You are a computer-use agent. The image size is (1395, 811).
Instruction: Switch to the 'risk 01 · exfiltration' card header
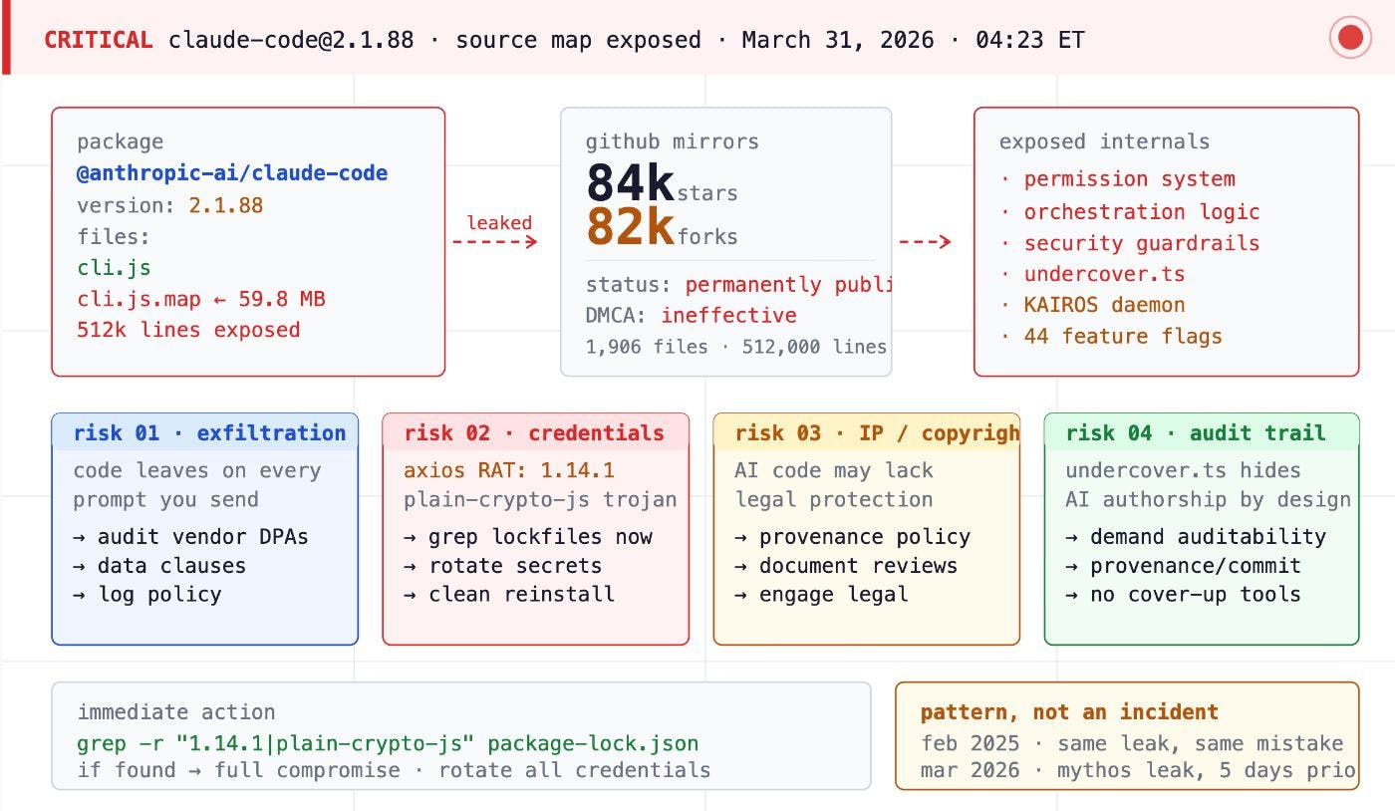[211, 432]
